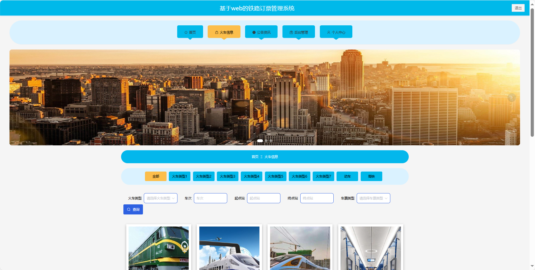
Task: Click the scrollbar up arrow
Action: coord(532,4)
